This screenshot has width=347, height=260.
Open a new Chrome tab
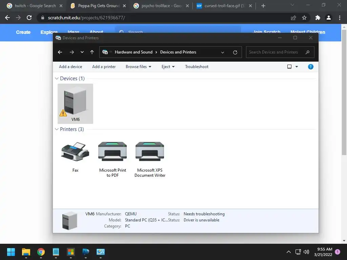tap(263, 6)
